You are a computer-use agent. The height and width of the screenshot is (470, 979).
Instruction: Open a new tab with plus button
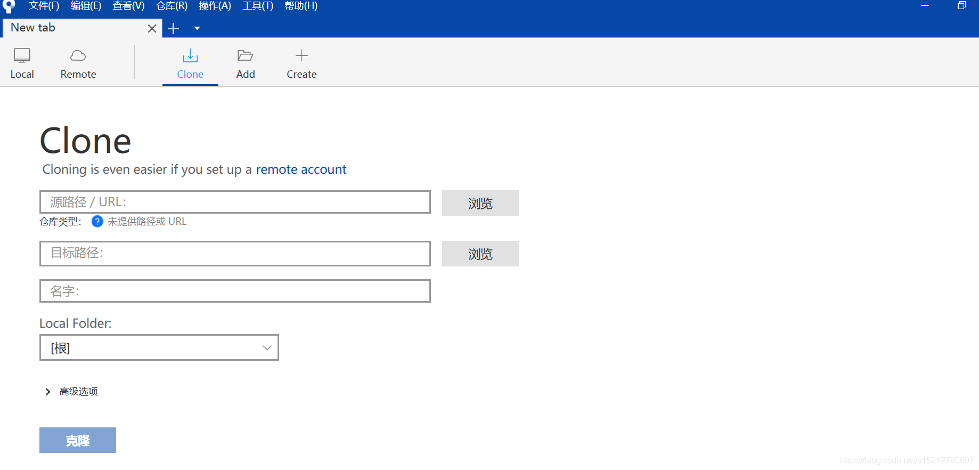coord(173,28)
